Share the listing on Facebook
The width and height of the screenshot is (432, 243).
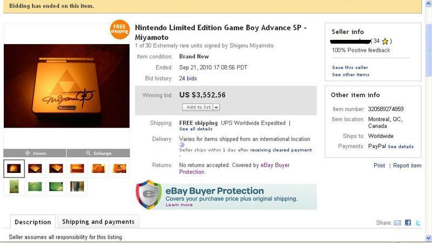click(408, 223)
